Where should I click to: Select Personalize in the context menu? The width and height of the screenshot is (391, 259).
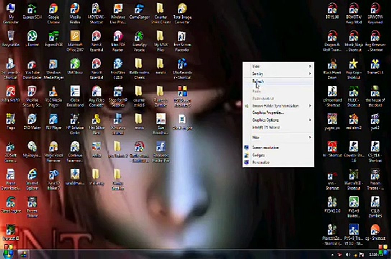pos(261,163)
